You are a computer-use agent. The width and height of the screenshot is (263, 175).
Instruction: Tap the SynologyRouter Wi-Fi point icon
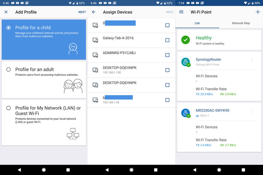[x=185, y=62]
